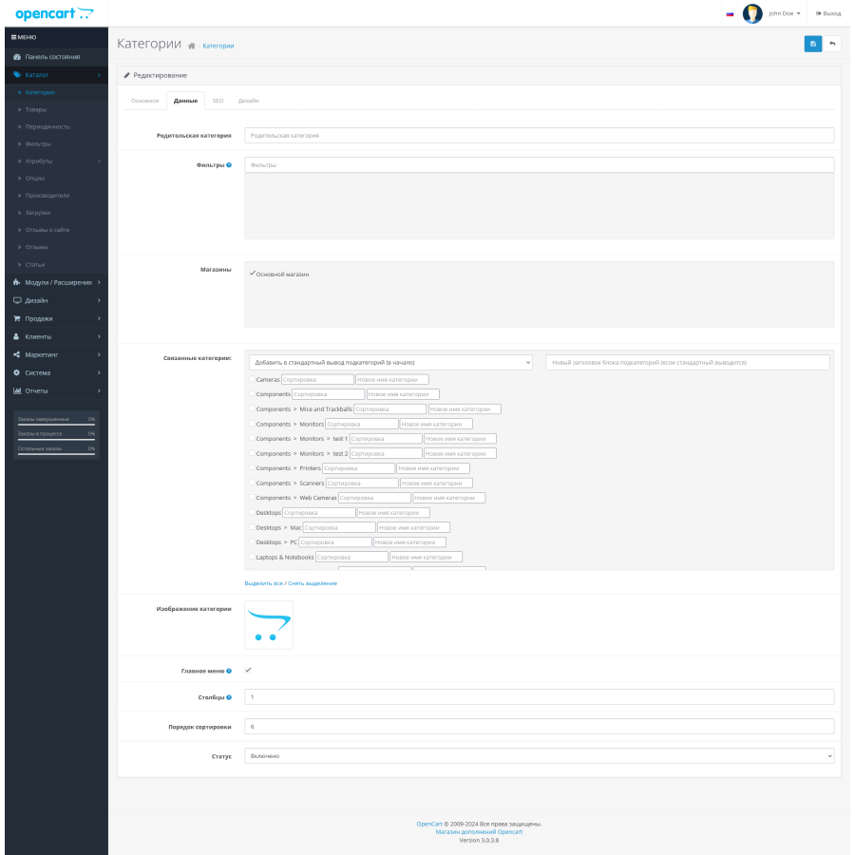Click the Порядок сортировки input field
The width and height of the screenshot is (855, 855).
(540, 727)
